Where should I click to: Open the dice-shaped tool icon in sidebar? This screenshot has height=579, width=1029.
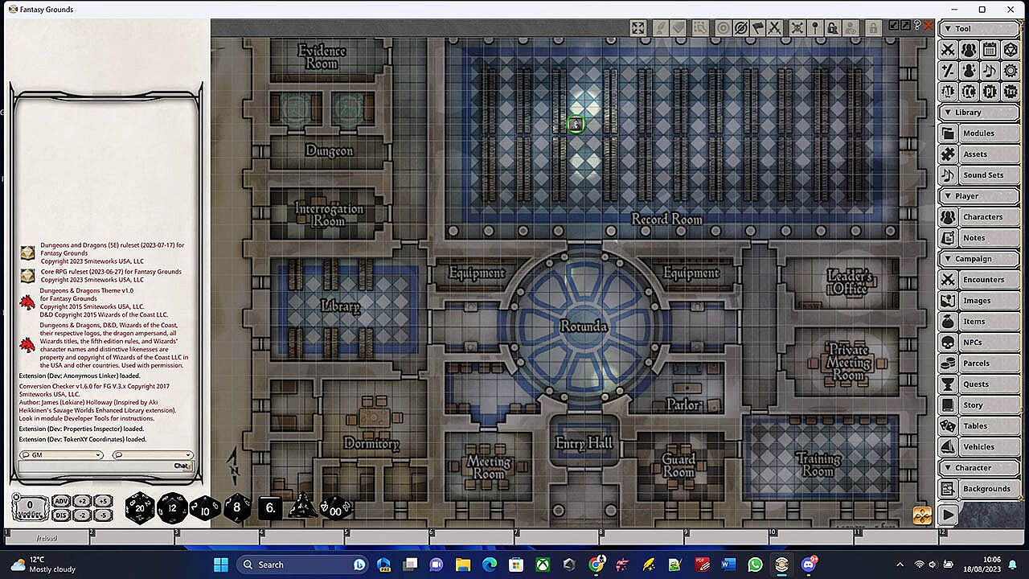(x=1011, y=50)
